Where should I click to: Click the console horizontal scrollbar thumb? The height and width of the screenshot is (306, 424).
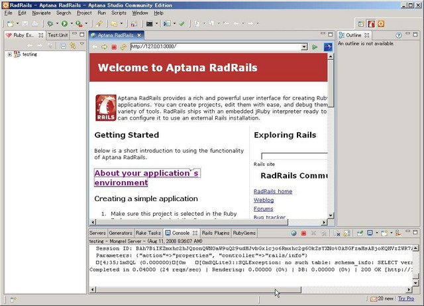point(199,290)
